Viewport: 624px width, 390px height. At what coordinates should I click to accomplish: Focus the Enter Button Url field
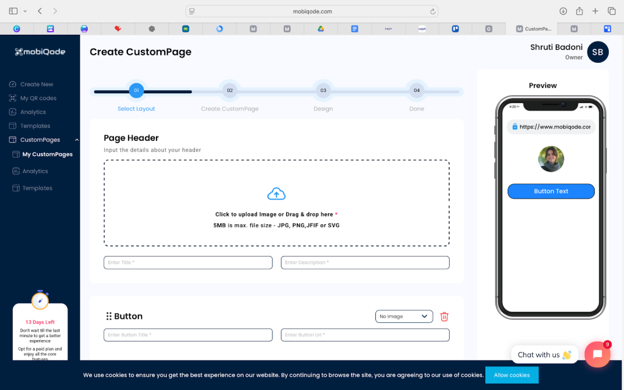364,335
